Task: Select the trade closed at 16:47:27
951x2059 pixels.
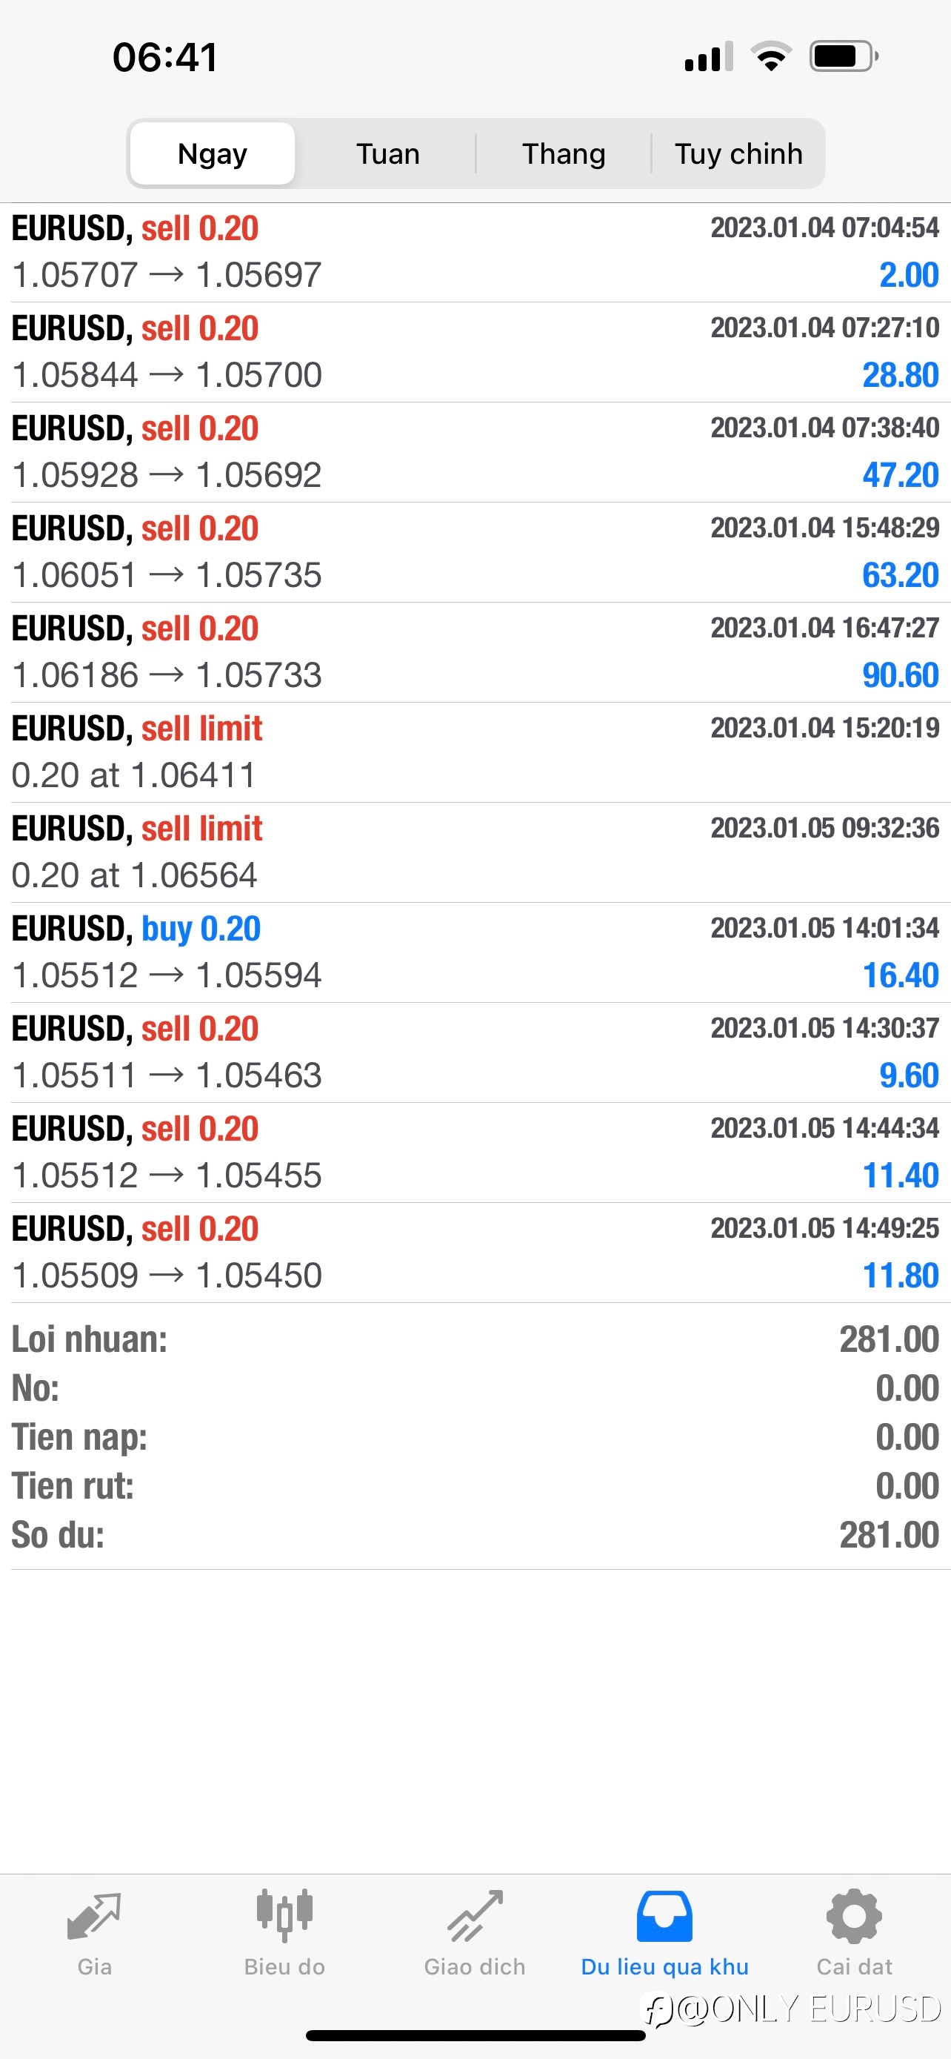Action: coord(475,652)
